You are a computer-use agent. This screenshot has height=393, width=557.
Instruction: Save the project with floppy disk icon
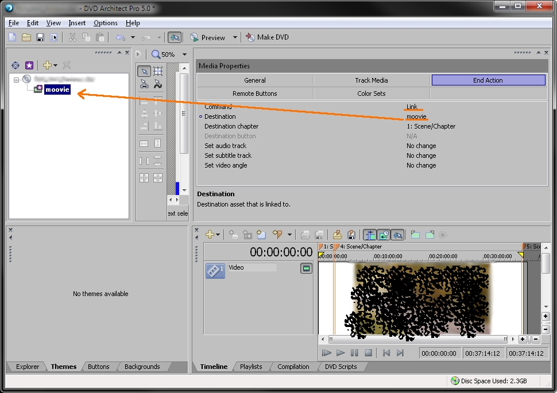[x=40, y=37]
